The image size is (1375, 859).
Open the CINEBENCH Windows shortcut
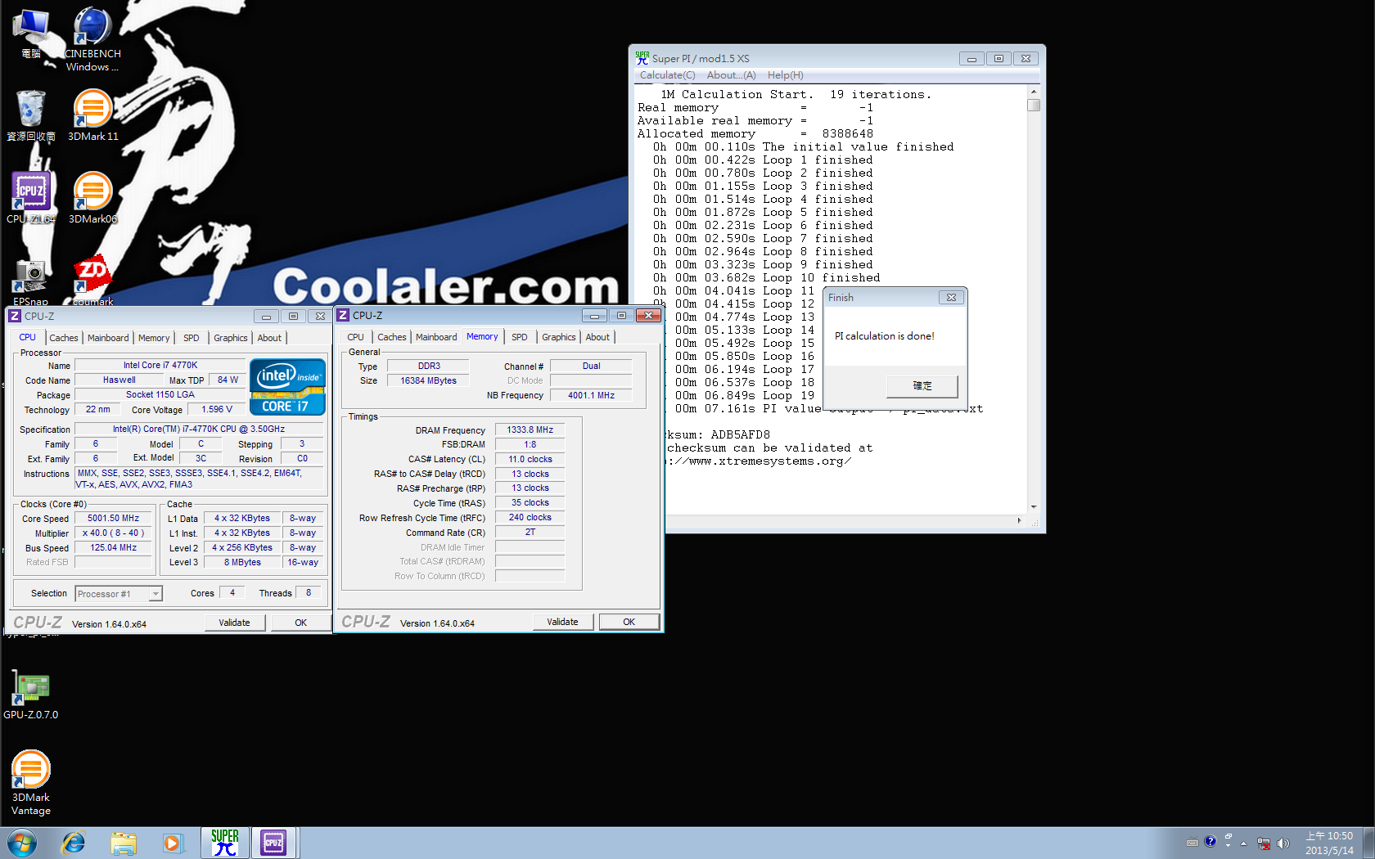(x=92, y=39)
